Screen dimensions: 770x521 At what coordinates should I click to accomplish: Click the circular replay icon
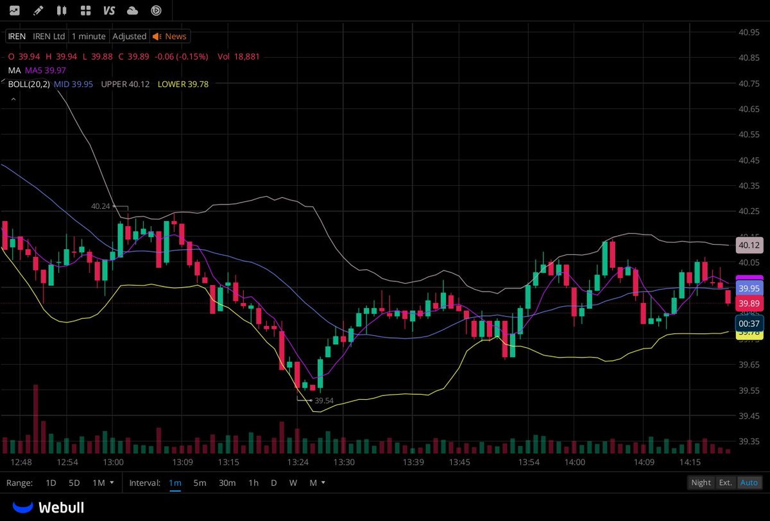click(x=157, y=10)
